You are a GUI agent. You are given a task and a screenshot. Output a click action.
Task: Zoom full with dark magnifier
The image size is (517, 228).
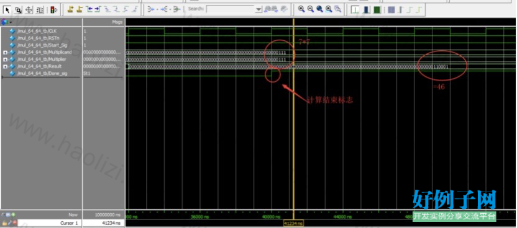(x=319, y=9)
